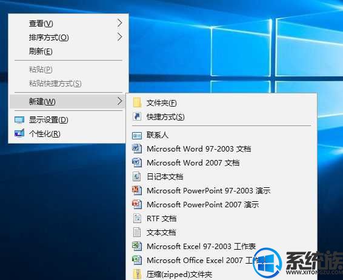Click the RTF document icon
The height and width of the screenshot is (280, 343).
[137, 218]
